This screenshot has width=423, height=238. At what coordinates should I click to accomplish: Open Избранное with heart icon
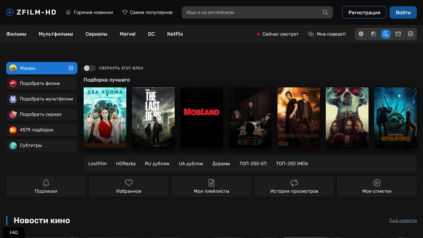point(129,187)
